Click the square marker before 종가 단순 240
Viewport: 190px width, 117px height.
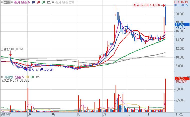pos(53,2)
